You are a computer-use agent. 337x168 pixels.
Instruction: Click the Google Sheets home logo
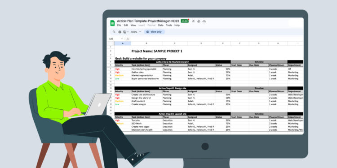point(112,23)
